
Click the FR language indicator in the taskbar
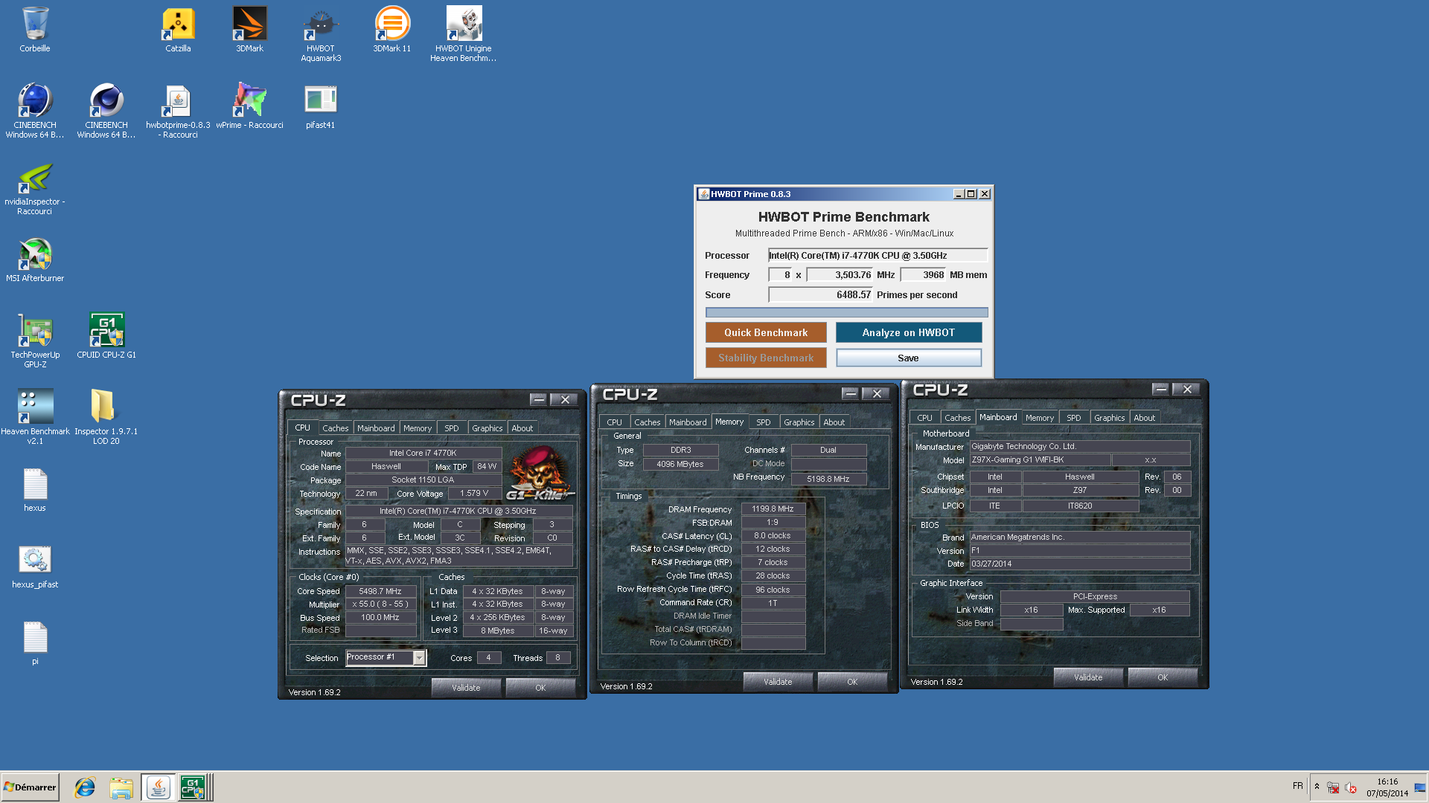click(x=1297, y=786)
